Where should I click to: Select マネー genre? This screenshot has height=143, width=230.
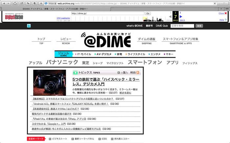click(x=169, y=54)
